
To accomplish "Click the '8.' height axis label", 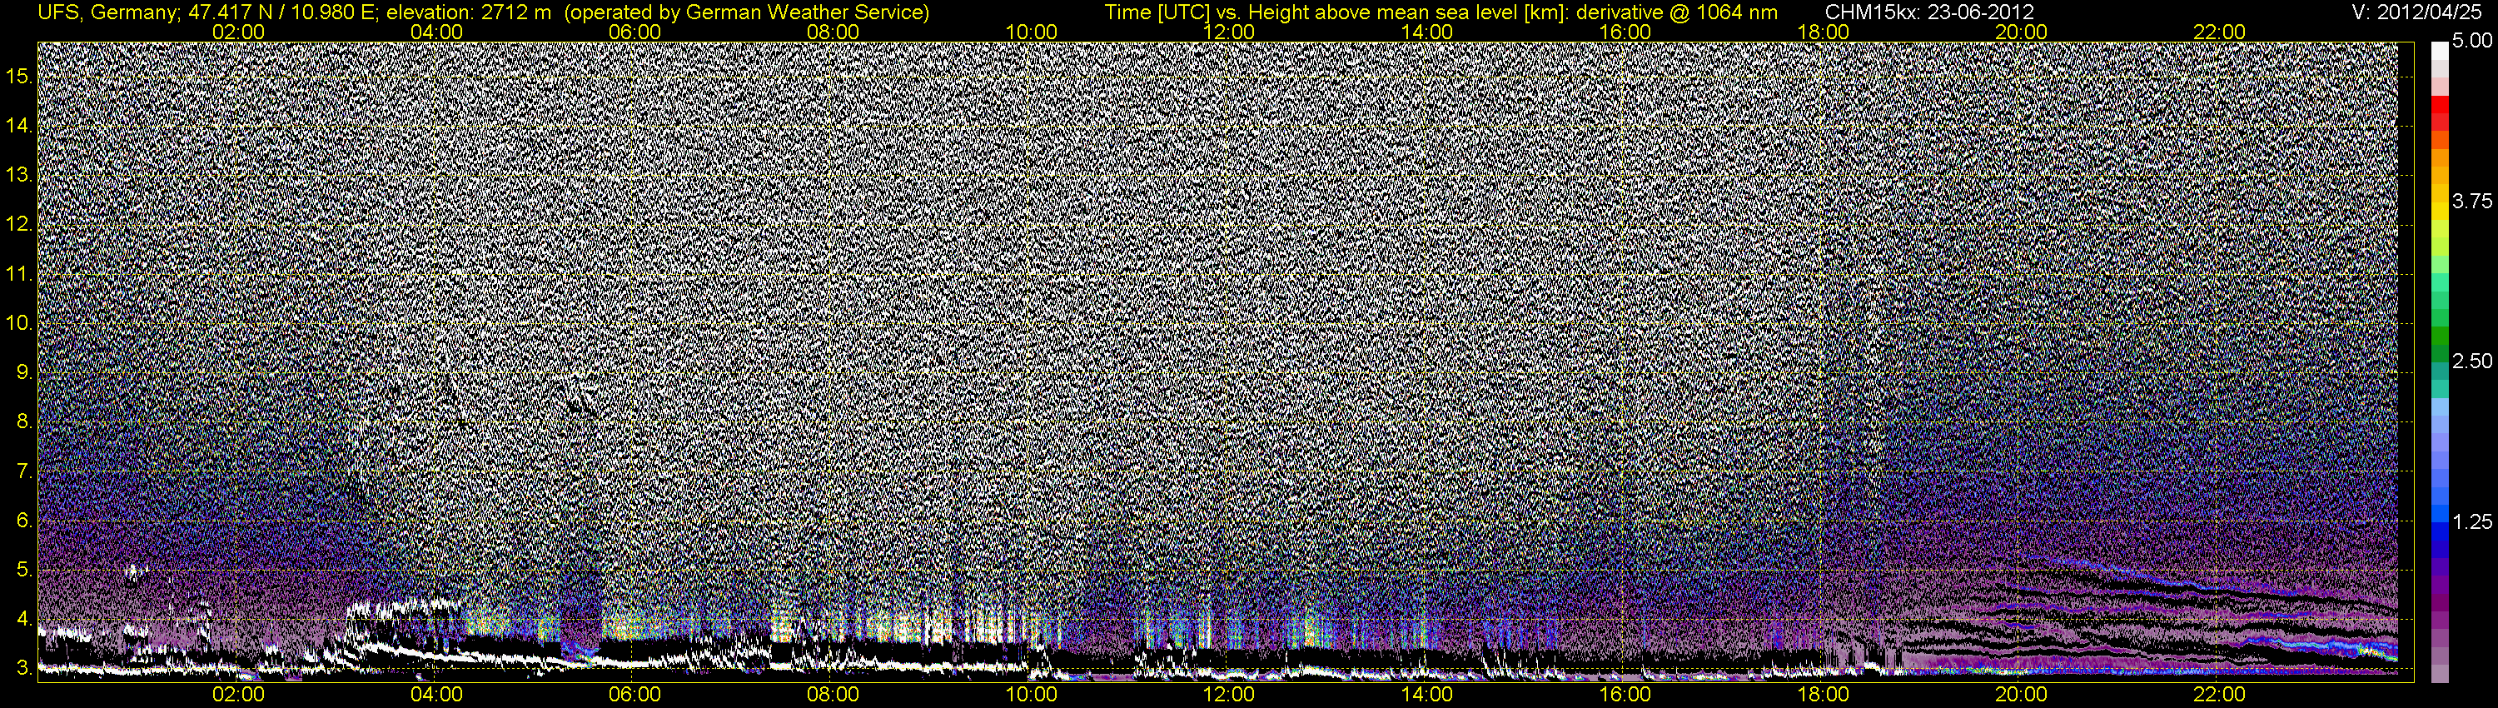I will click(26, 422).
